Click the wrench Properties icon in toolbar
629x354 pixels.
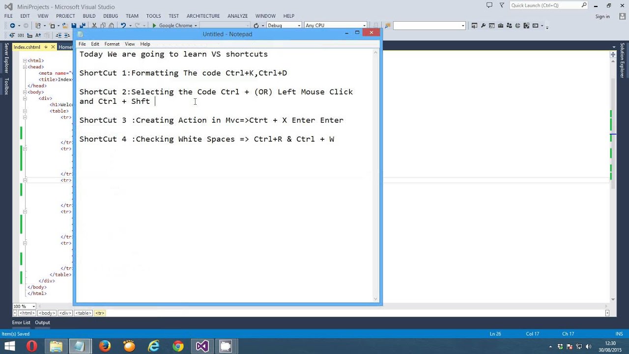[483, 26]
